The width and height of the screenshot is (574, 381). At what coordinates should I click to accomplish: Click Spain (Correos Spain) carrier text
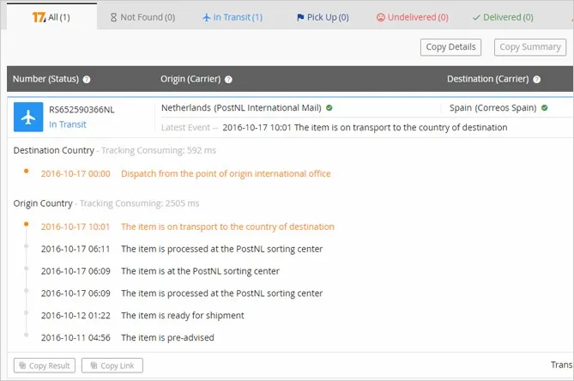point(492,107)
